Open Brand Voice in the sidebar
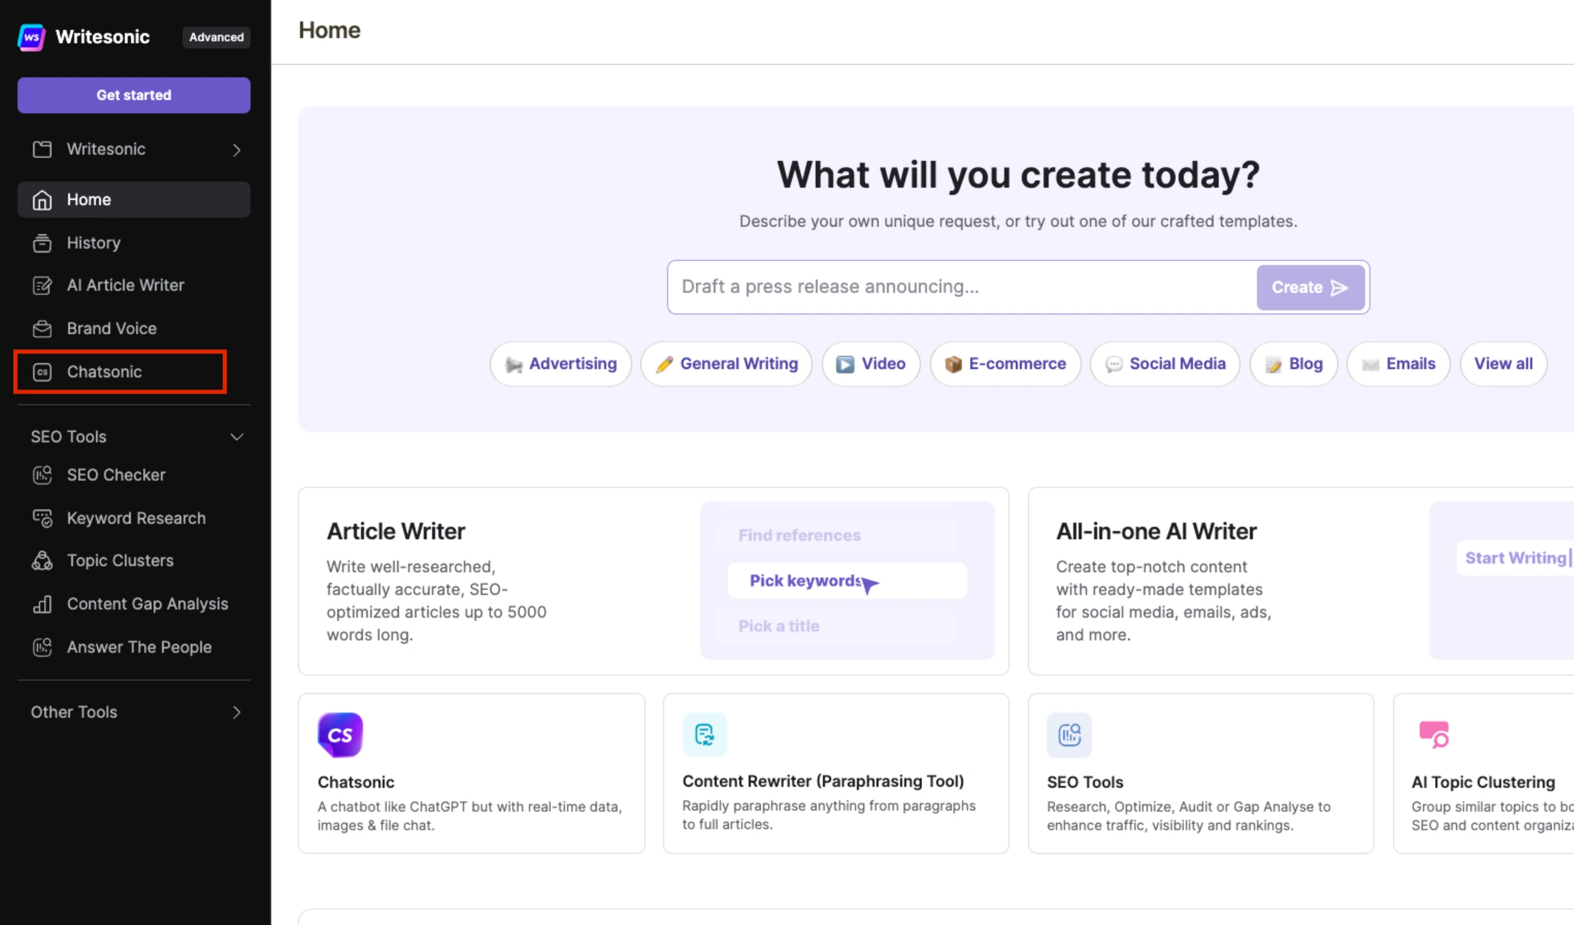The width and height of the screenshot is (1574, 925). [111, 328]
